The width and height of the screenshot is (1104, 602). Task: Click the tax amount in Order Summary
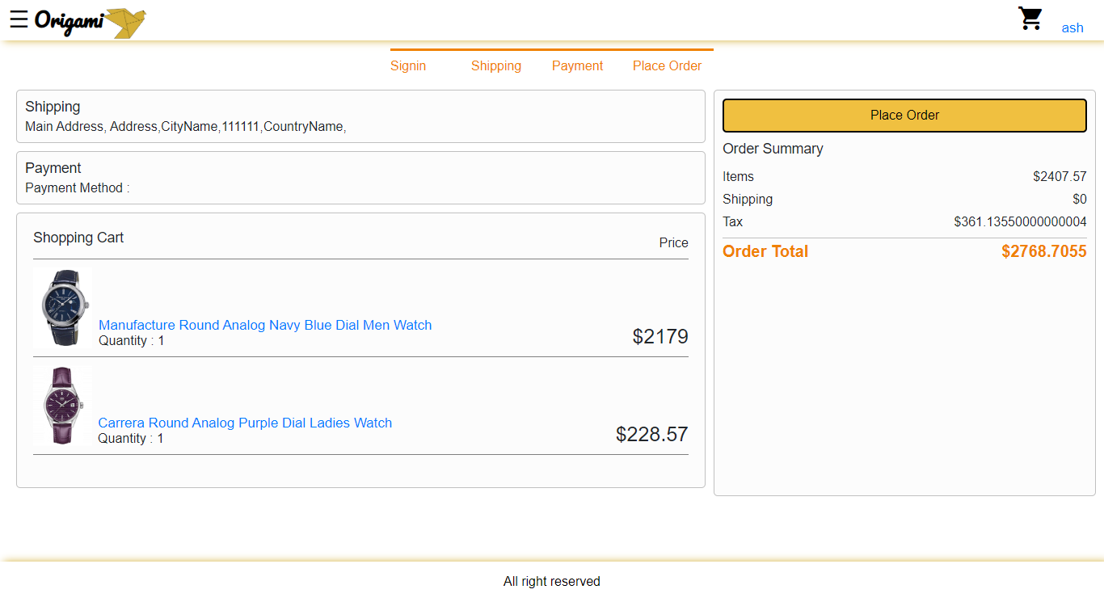tap(1020, 222)
